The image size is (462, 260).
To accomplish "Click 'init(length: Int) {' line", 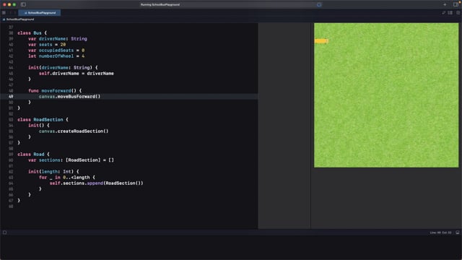I will coord(53,171).
